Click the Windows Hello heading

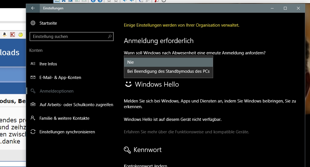pyautogui.click(x=157, y=84)
